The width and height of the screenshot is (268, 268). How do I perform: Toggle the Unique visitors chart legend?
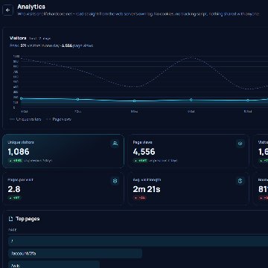pyautogui.click(x=25, y=119)
